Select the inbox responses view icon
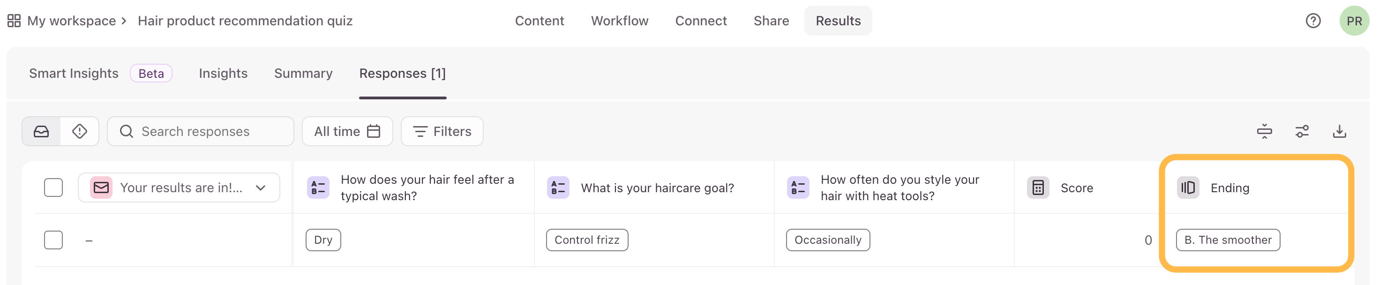 (41, 131)
